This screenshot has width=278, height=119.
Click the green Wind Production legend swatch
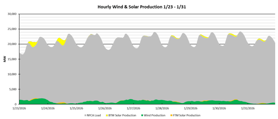point(142,115)
